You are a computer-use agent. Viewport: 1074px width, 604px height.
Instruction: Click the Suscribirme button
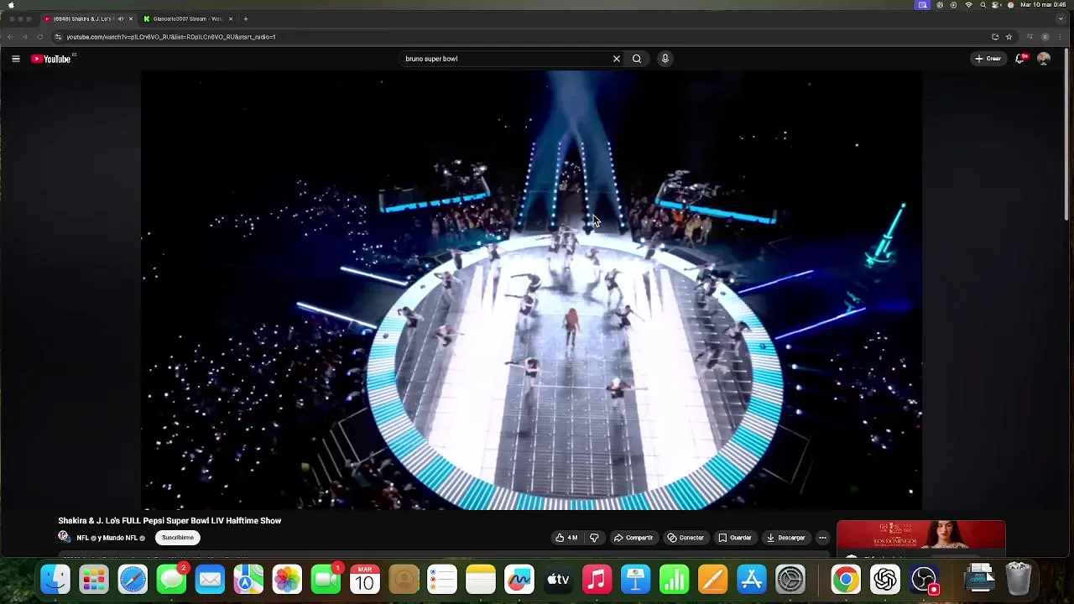(177, 538)
